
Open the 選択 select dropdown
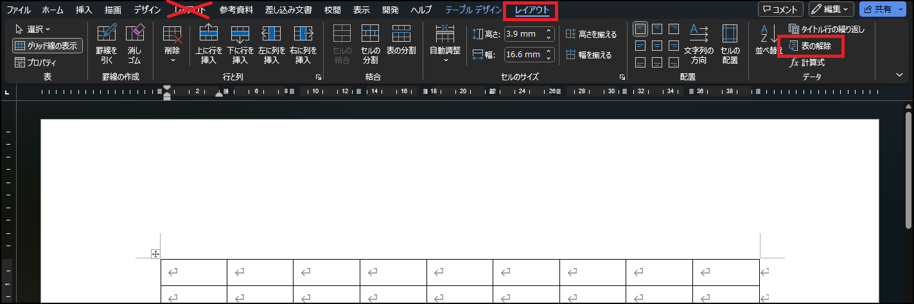33,29
